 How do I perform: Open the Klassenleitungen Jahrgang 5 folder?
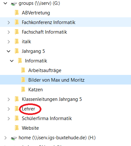52,99
